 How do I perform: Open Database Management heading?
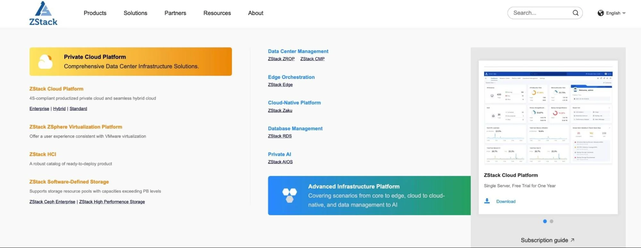click(295, 129)
